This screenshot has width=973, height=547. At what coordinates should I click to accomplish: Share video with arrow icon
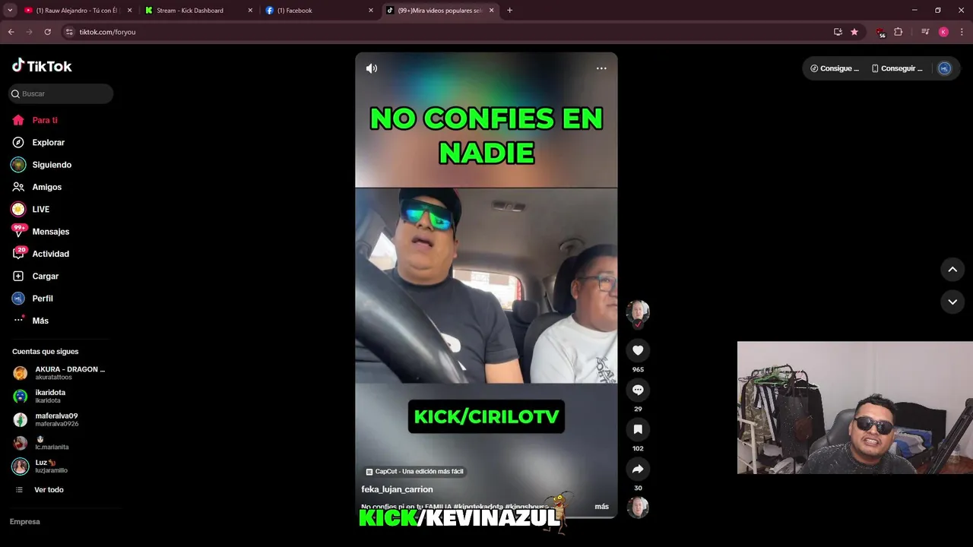pyautogui.click(x=638, y=469)
